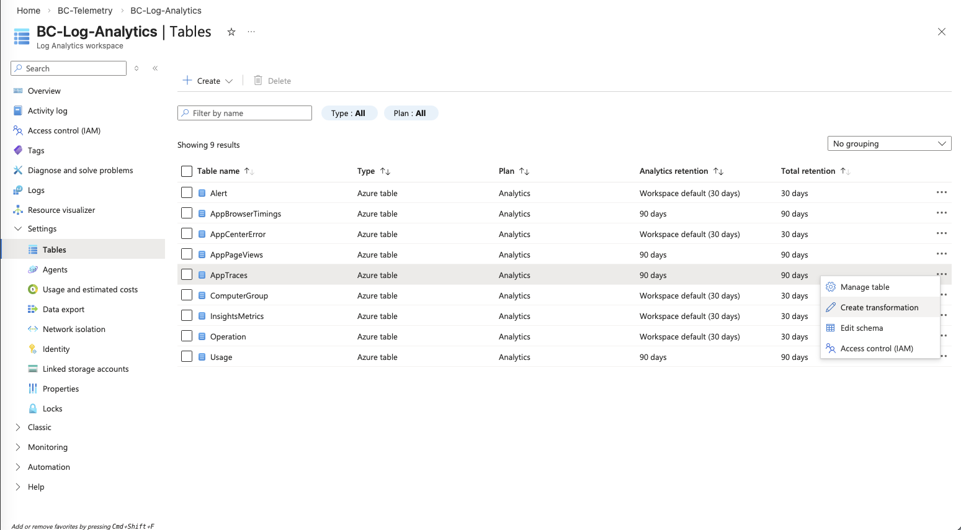Open Resource visualizer from sidebar

[x=61, y=210]
